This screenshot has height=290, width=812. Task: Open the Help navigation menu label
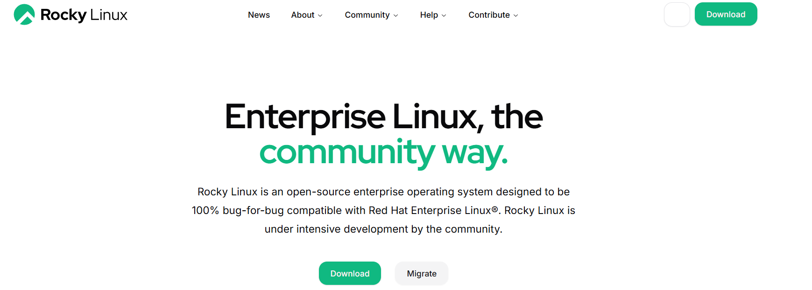[429, 15]
